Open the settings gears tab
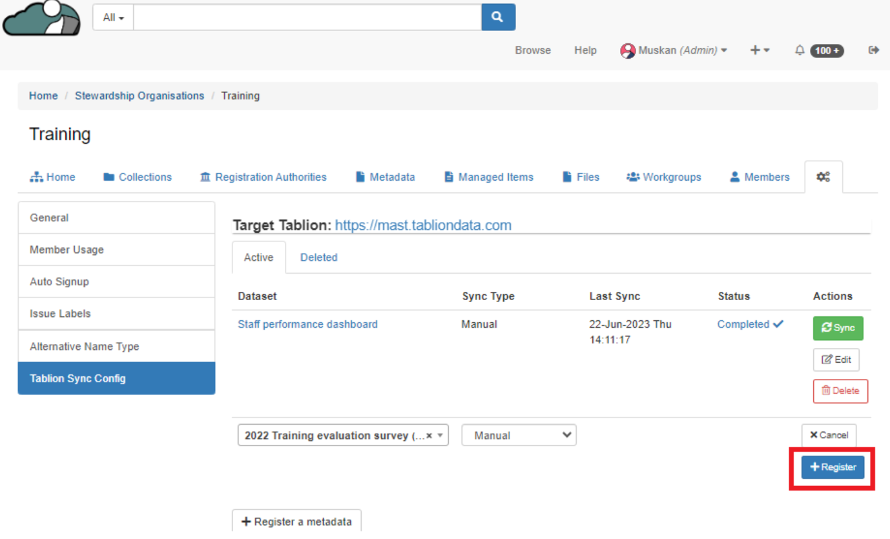890x539 pixels. pyautogui.click(x=823, y=177)
